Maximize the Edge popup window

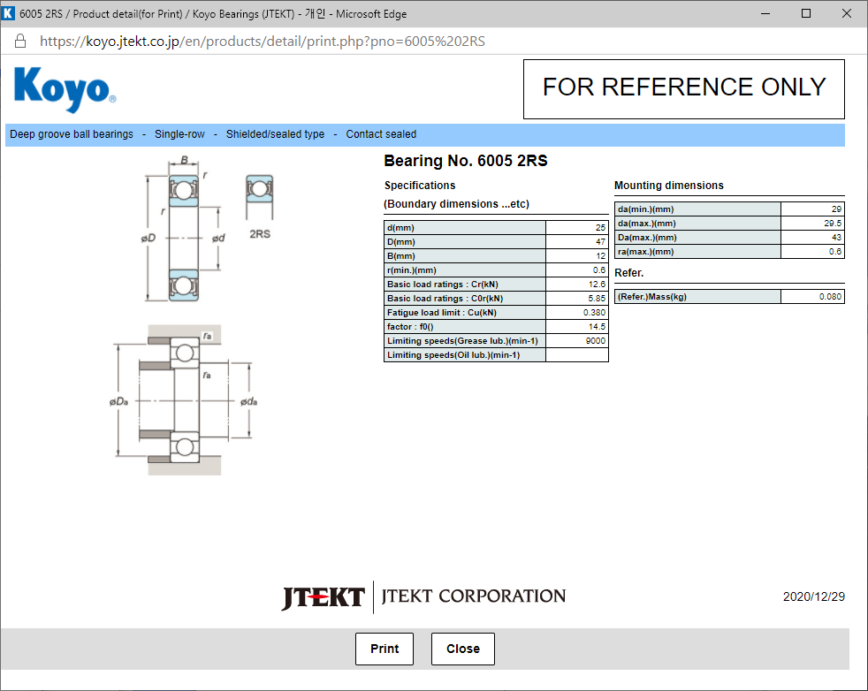pyautogui.click(x=806, y=13)
